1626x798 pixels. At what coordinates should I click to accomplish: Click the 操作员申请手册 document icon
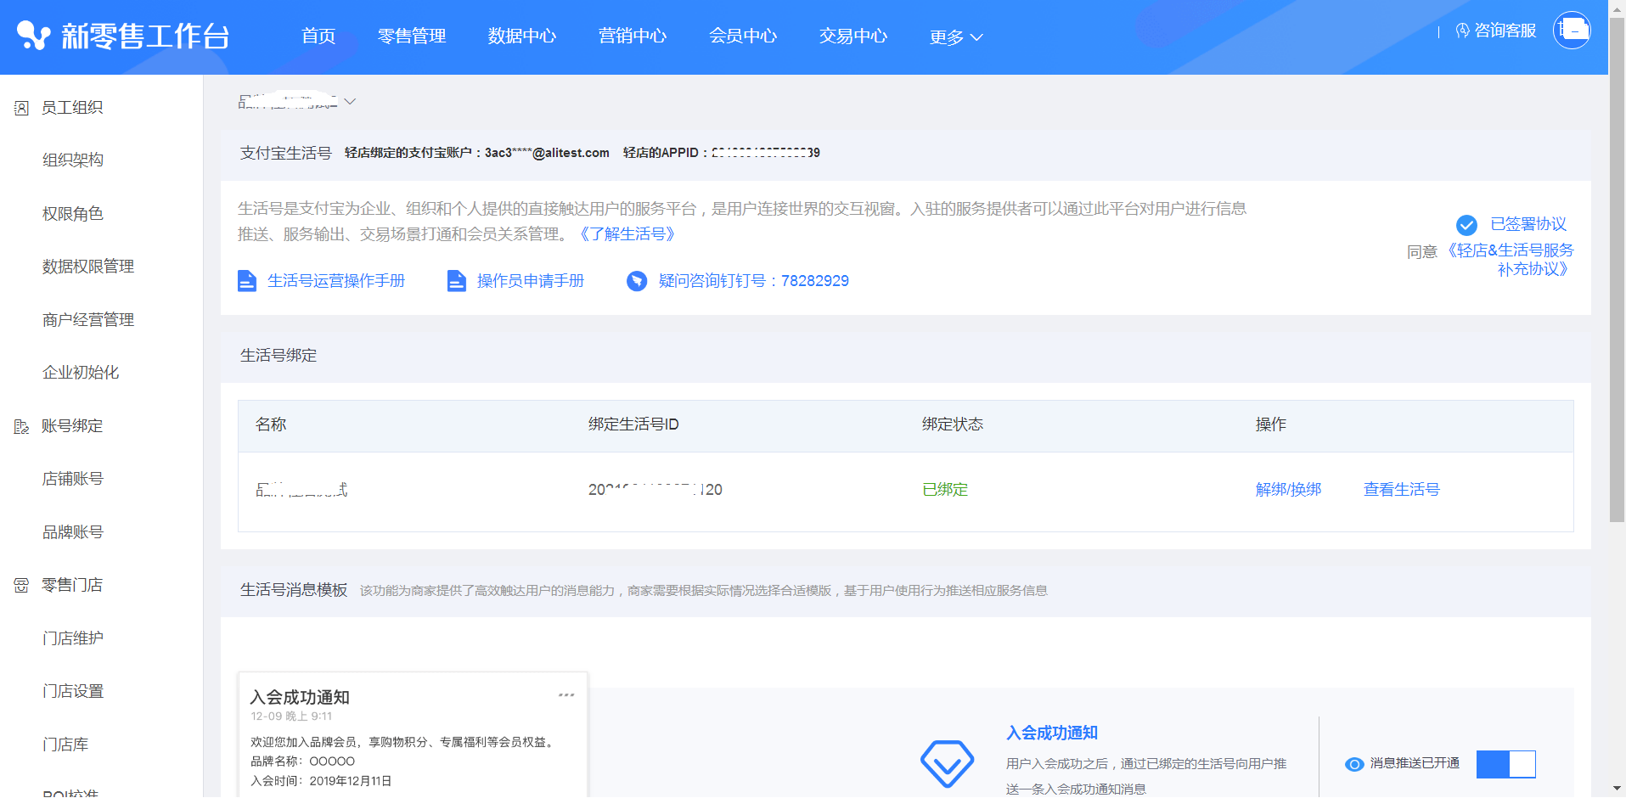pyautogui.click(x=457, y=281)
